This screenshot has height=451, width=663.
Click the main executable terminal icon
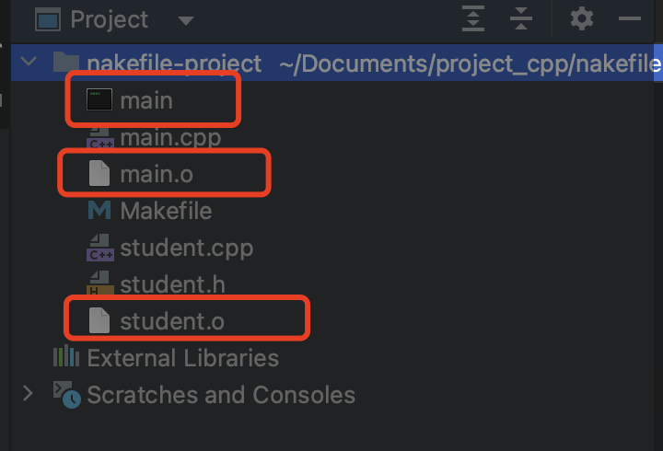pyautogui.click(x=99, y=99)
